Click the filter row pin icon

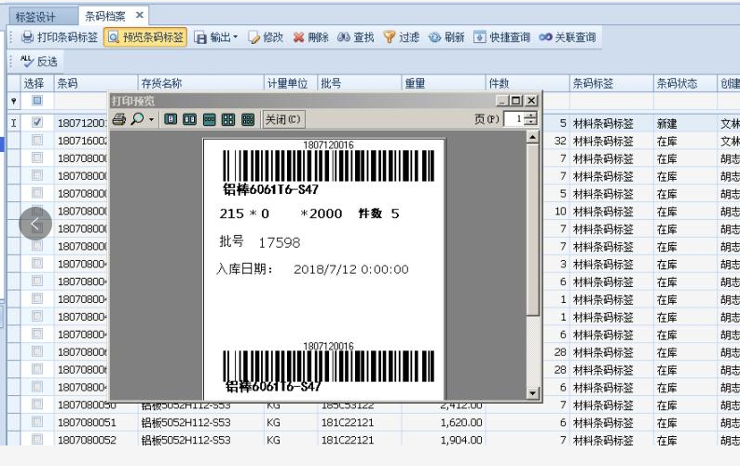(x=14, y=101)
